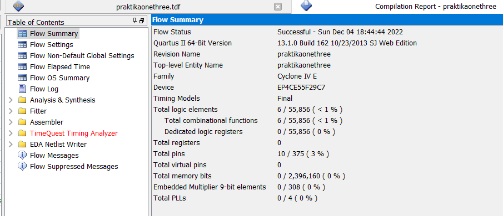Expand the Analysis & Synthesis folder
Image resolution: width=503 pixels, height=216 pixels.
(x=11, y=100)
